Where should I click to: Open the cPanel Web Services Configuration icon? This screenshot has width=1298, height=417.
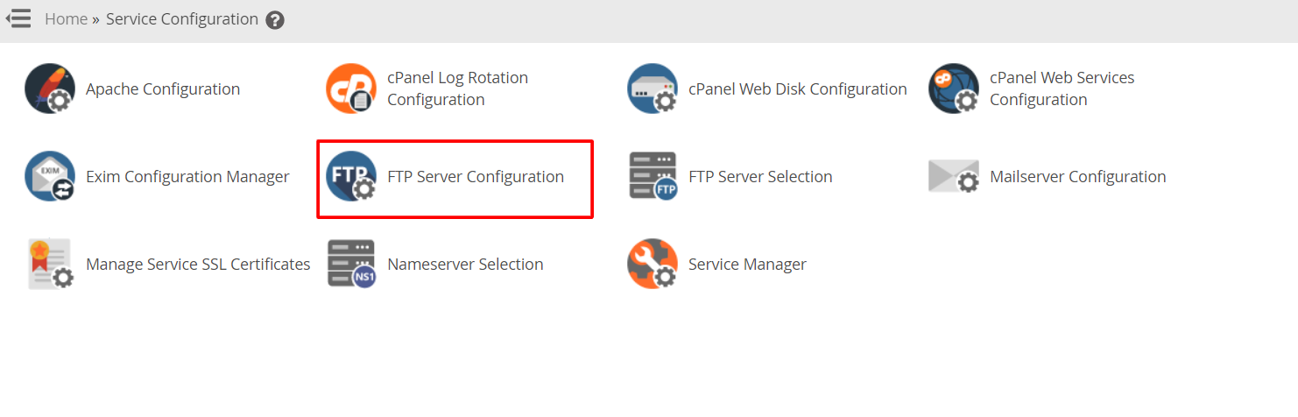tap(954, 88)
